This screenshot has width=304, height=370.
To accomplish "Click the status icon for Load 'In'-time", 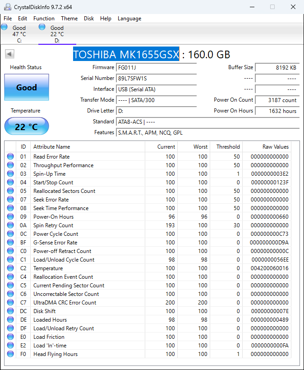I will click(10, 345).
